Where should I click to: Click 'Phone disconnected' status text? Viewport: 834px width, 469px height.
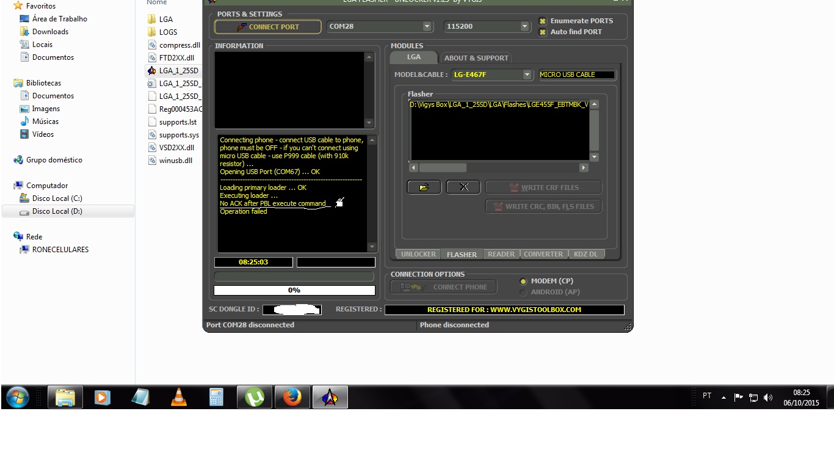(454, 325)
